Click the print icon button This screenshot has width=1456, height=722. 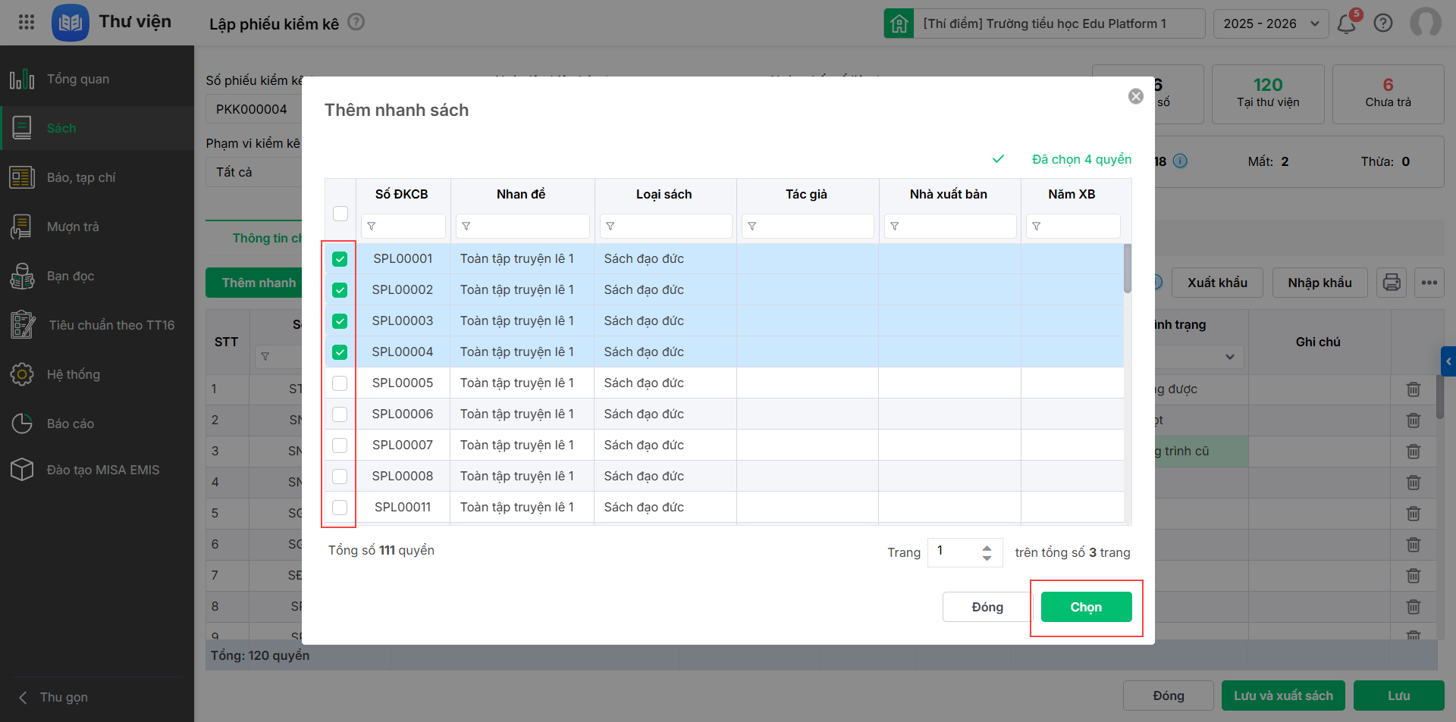coord(1392,283)
